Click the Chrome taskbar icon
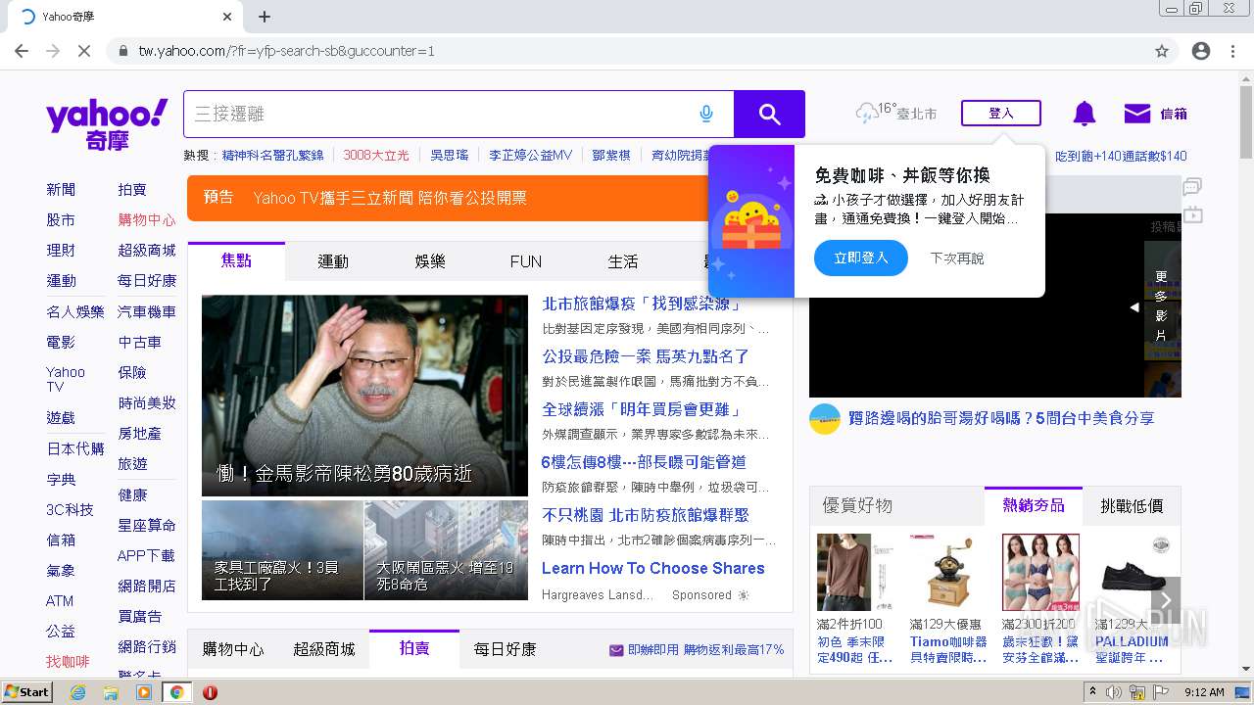 176,692
